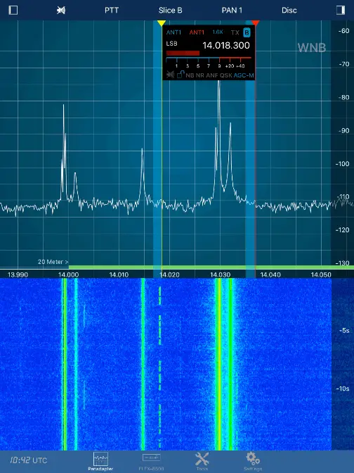This screenshot has height=473, width=354.
Task: Tap the Disc disconnect button
Action: (289, 11)
